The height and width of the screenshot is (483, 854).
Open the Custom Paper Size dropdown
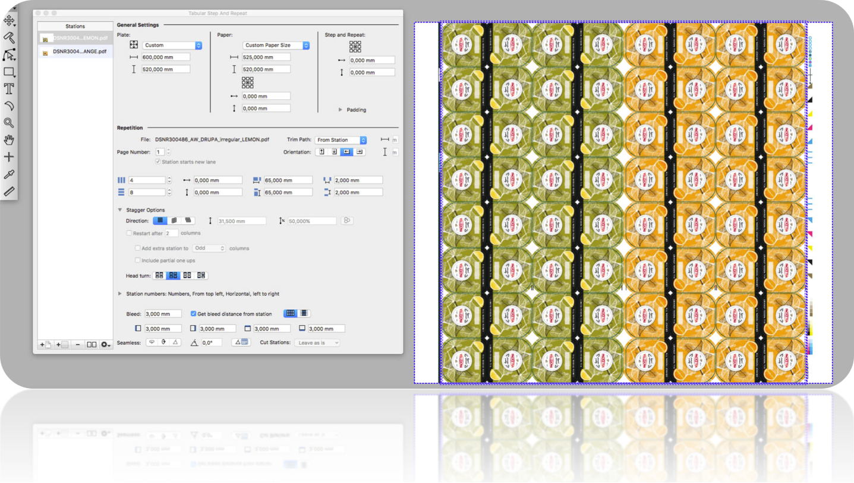[276, 45]
